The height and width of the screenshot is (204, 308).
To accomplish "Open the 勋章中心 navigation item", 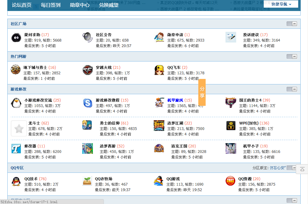I will coord(79,5).
